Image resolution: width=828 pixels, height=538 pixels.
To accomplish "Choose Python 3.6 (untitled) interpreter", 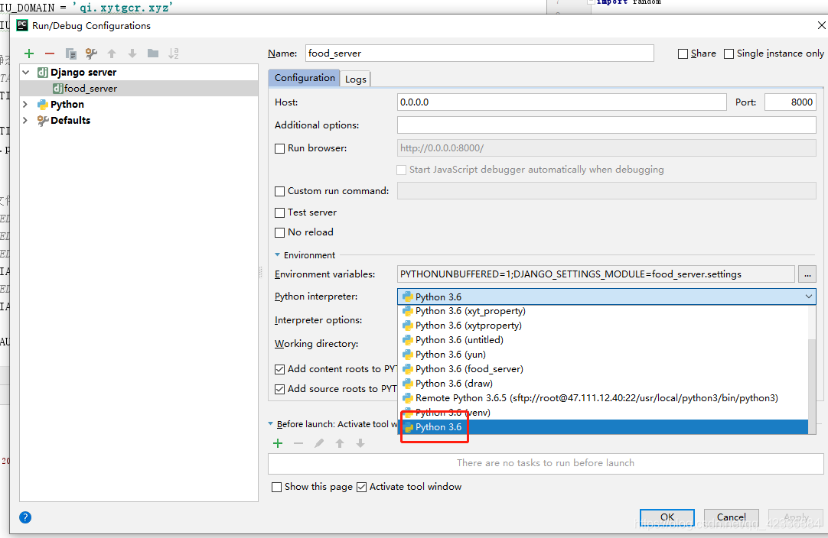I will click(x=603, y=340).
